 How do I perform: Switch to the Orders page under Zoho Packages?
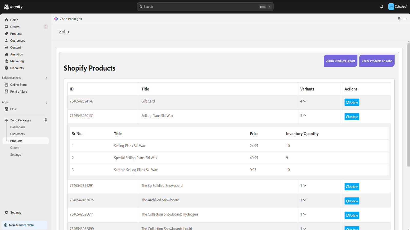(15, 147)
